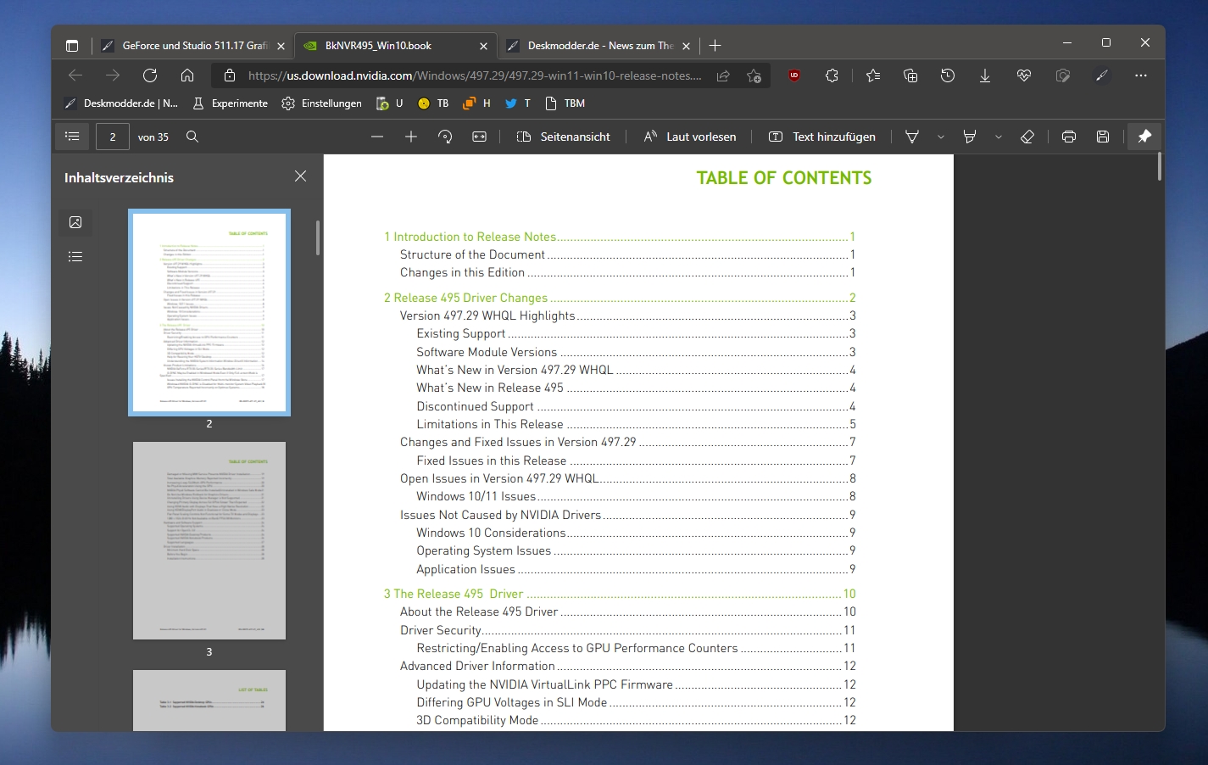The image size is (1208, 765).
Task: Go back with the browser back arrow
Action: pyautogui.click(x=75, y=75)
